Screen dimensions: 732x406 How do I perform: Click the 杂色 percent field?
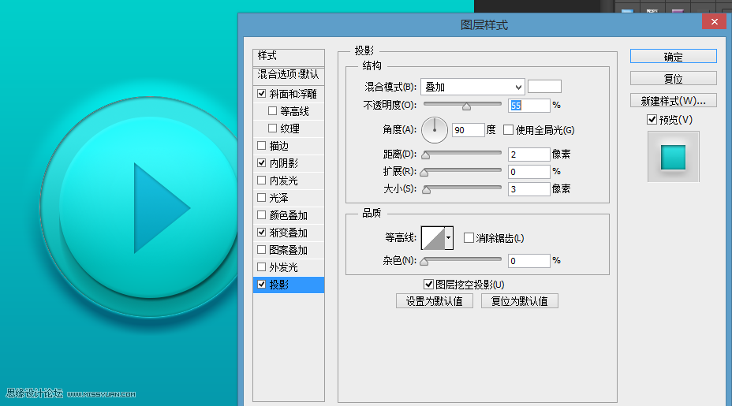tap(529, 261)
